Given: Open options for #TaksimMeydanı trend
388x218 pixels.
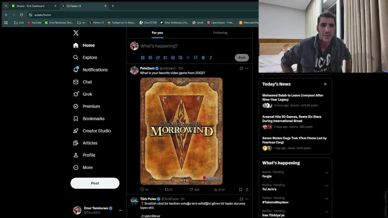Looking at the screenshot, I should coord(326,199).
